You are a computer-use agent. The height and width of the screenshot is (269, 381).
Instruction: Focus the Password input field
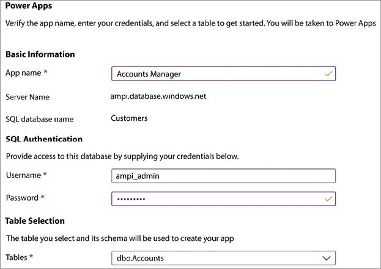tap(223, 199)
